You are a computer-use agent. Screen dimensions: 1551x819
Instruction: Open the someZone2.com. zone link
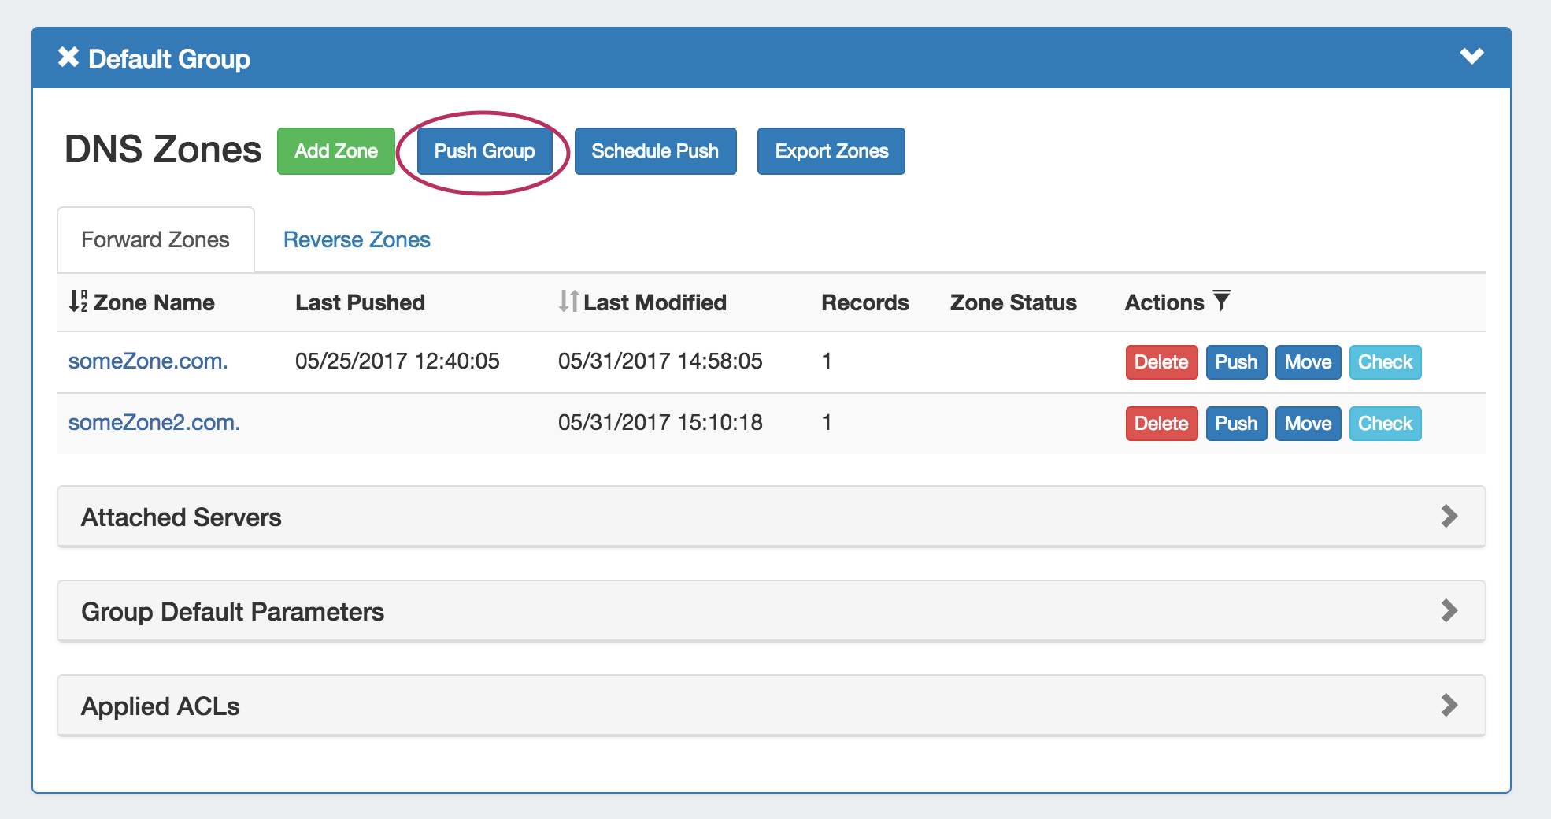(154, 423)
